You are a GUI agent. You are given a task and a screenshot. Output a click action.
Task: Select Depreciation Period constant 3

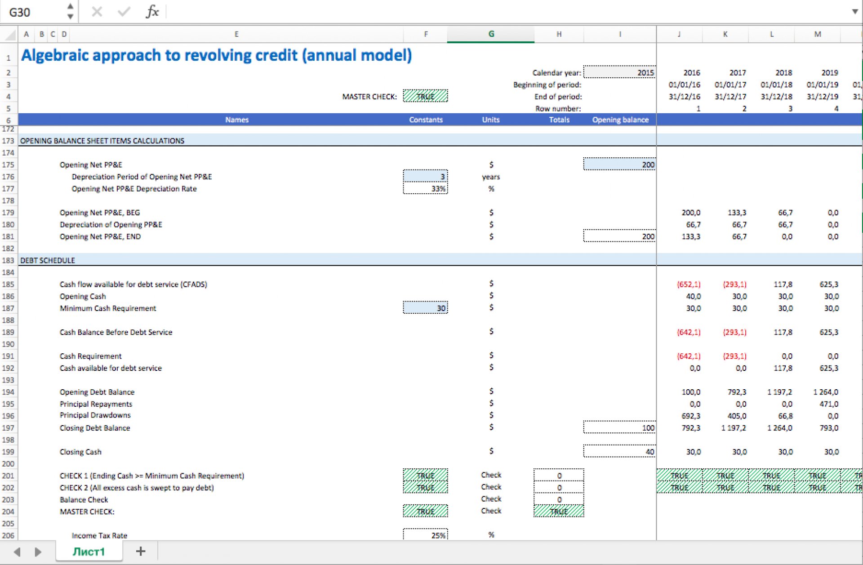425,177
